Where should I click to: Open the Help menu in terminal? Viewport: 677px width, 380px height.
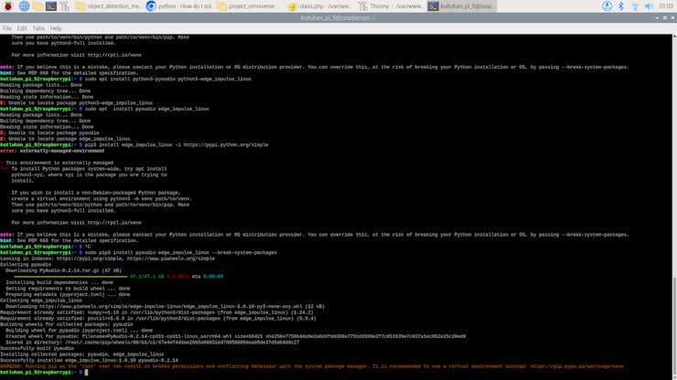pyautogui.click(x=56, y=28)
